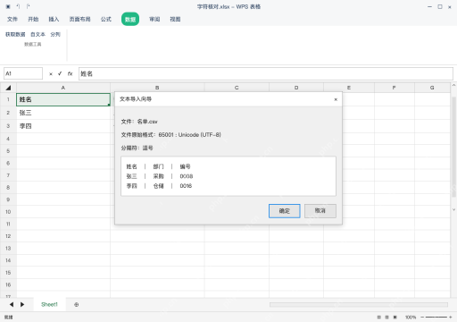The image size is (457, 322).
Task: Click the save icon in the title bar
Action: tap(8, 6)
